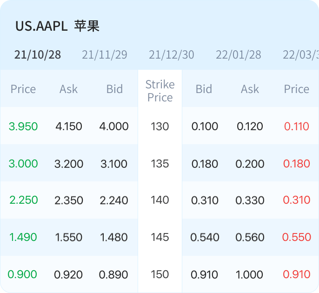Click the green call price 0.900
The height and width of the screenshot is (293, 319).
(x=23, y=274)
